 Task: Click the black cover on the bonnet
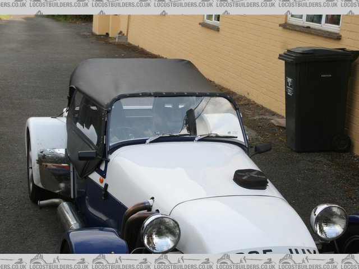(250, 179)
